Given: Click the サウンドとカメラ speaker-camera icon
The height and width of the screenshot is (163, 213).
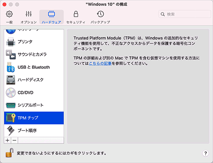Looking at the screenshot, I should point(11,55).
